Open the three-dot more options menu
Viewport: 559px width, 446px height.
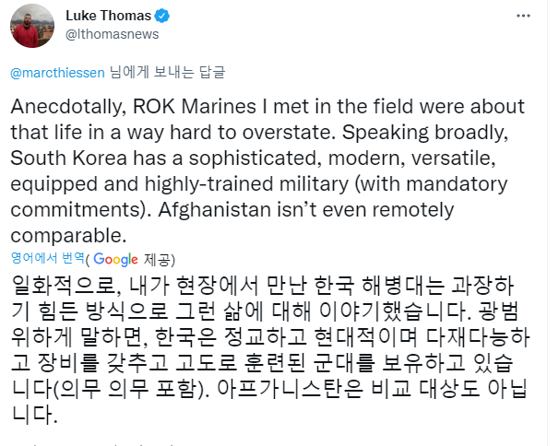coord(523,16)
